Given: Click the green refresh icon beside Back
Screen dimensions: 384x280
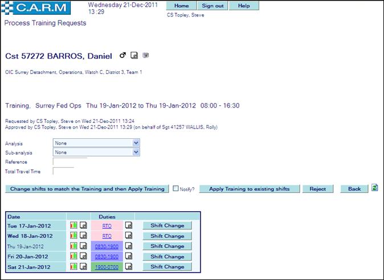Looking at the screenshot, I should 375,188.
